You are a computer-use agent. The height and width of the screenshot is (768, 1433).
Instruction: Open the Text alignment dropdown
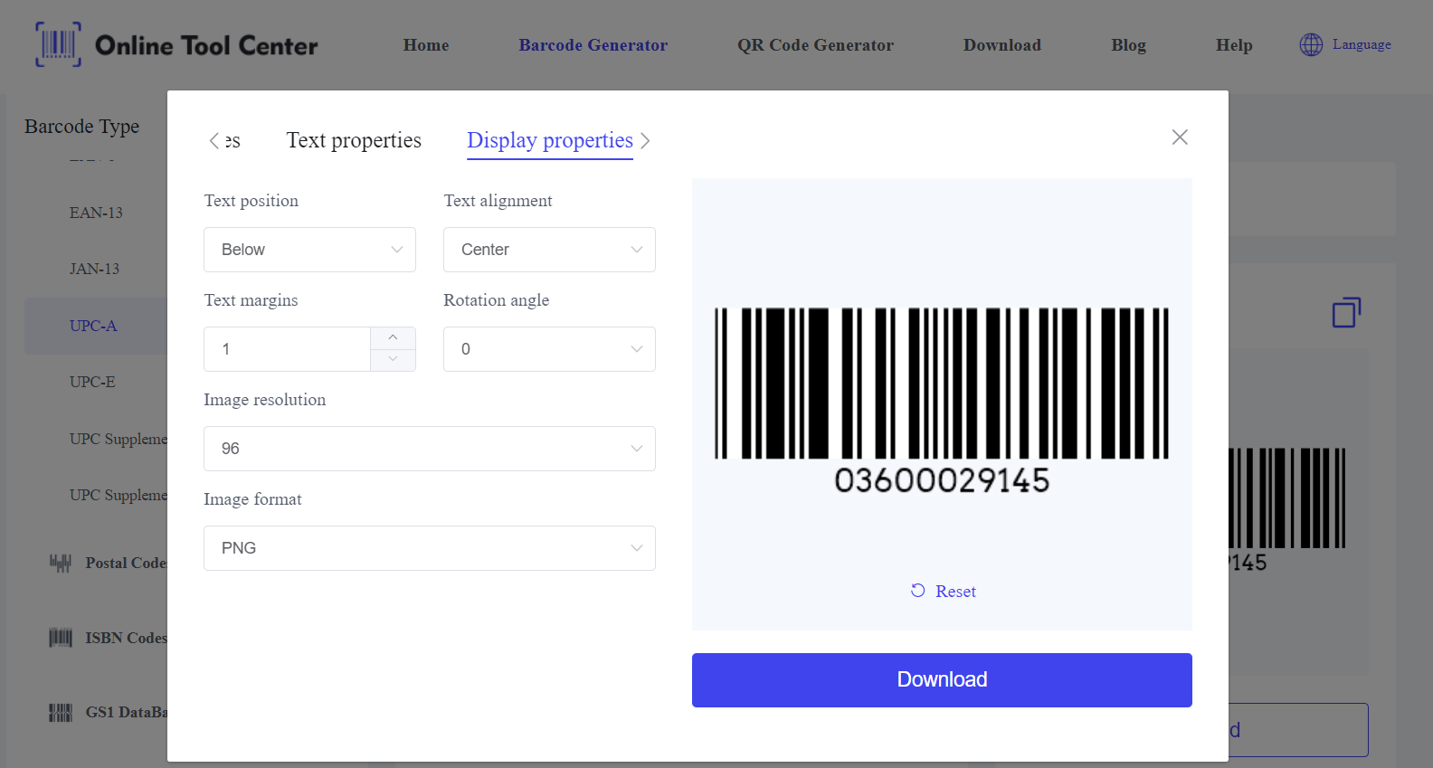pos(549,250)
